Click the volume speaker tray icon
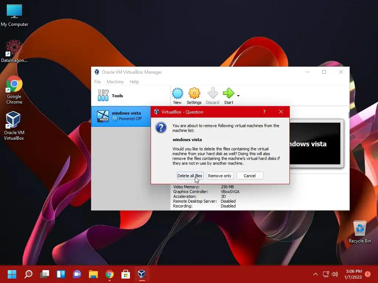This screenshot has width=378, height=283. pyautogui.click(x=334, y=274)
